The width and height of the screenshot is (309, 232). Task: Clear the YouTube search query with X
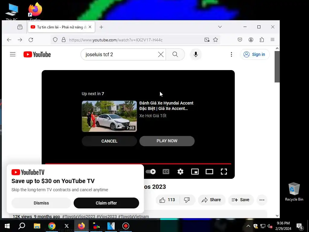tap(161, 54)
